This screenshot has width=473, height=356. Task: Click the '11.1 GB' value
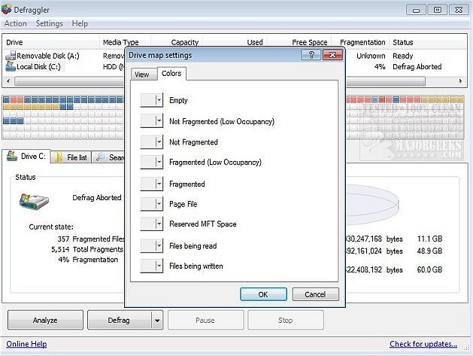pos(429,239)
